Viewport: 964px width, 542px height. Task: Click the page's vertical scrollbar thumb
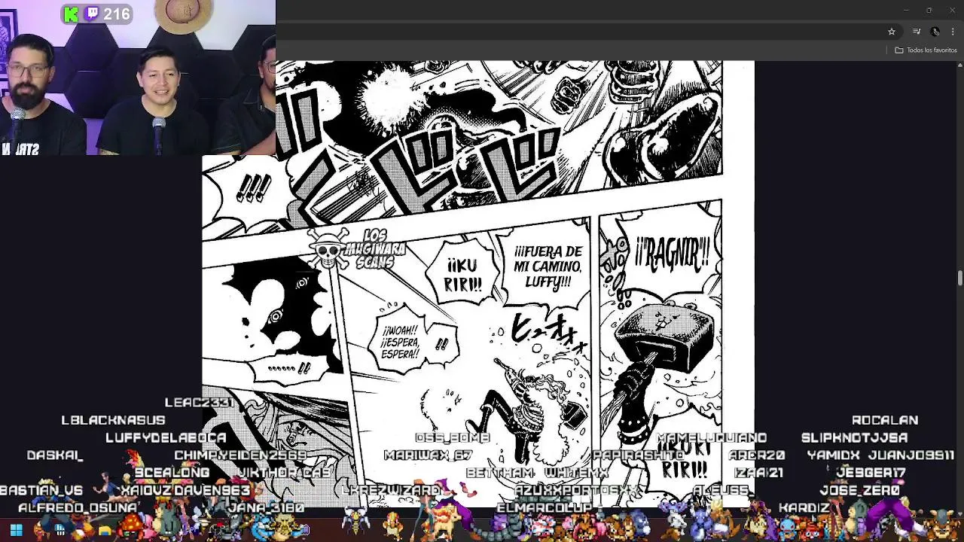pos(959,278)
